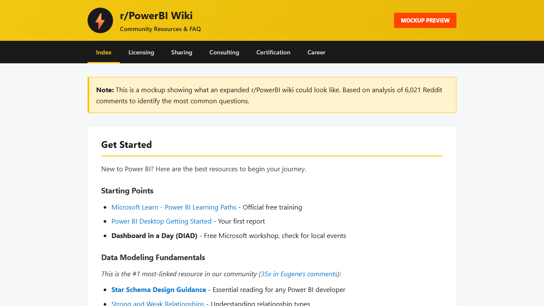
Task: Open the 35x in Eugene's comments link
Action: pyautogui.click(x=298, y=274)
